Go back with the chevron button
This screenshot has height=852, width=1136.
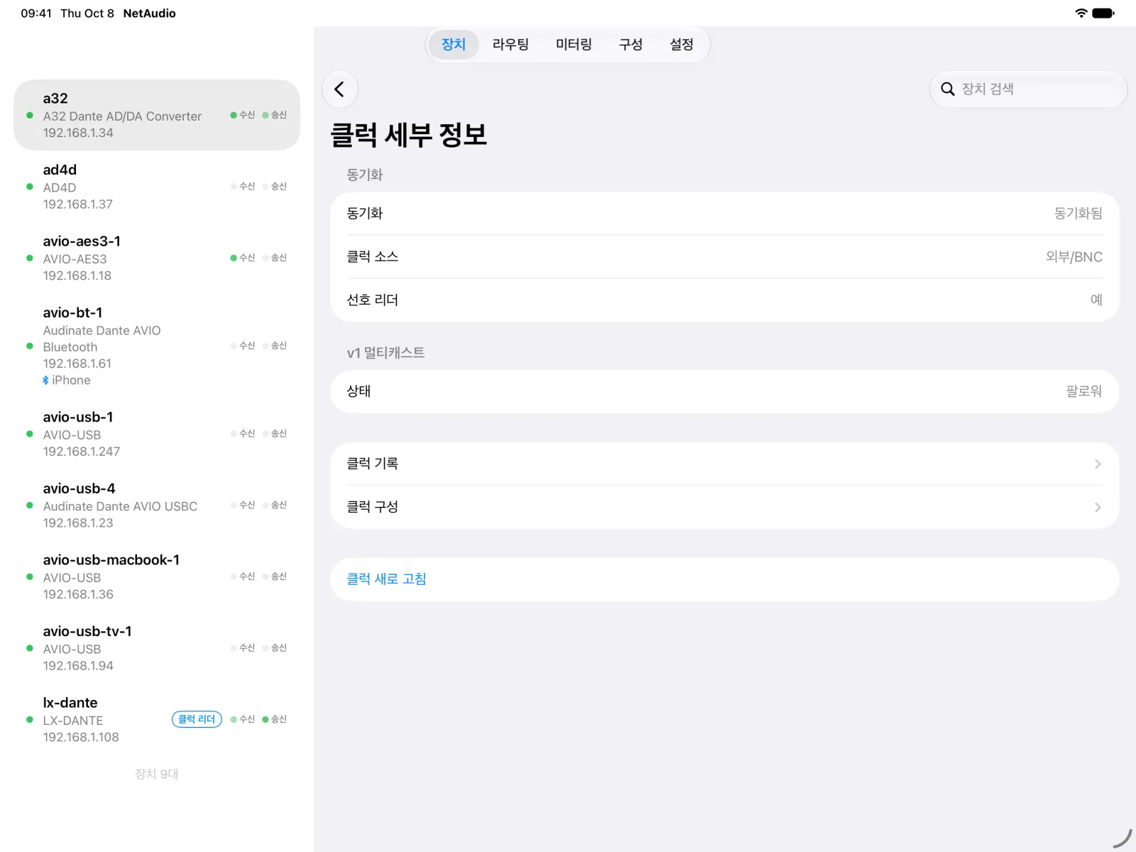[x=339, y=89]
